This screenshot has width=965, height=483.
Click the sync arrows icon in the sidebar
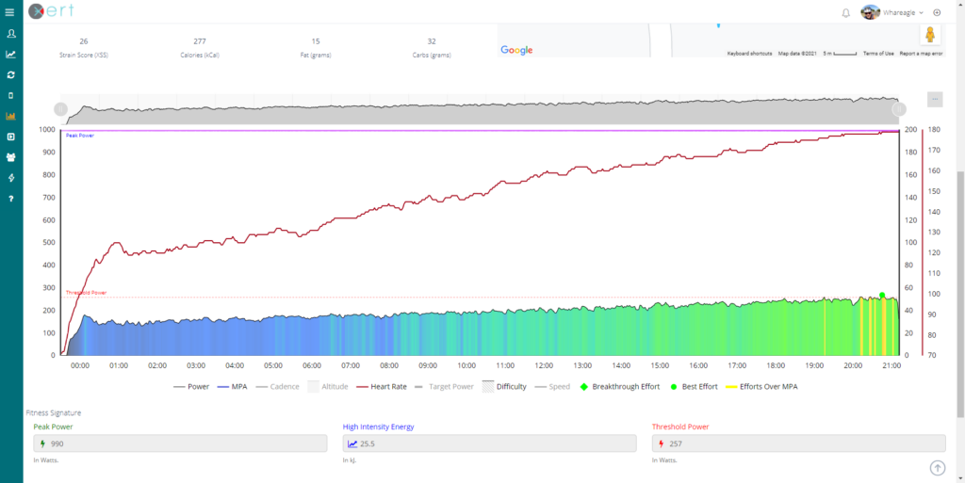tap(10, 74)
